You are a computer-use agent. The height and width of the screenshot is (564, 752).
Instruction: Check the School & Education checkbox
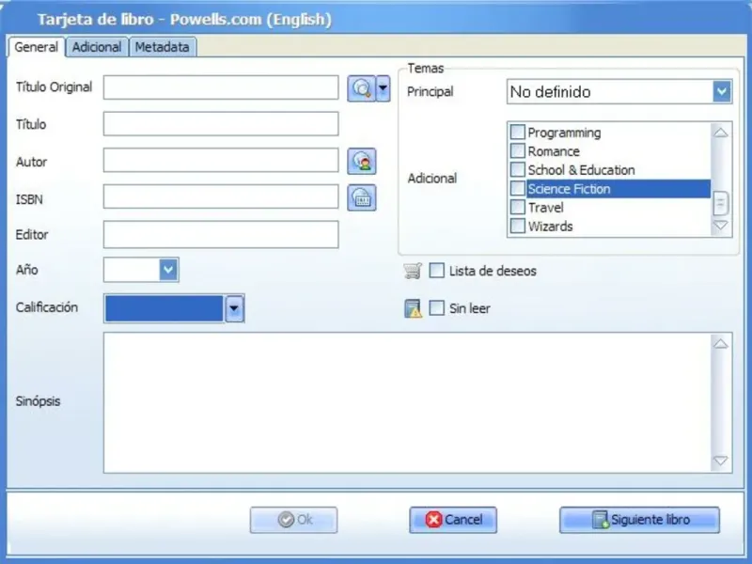(518, 169)
